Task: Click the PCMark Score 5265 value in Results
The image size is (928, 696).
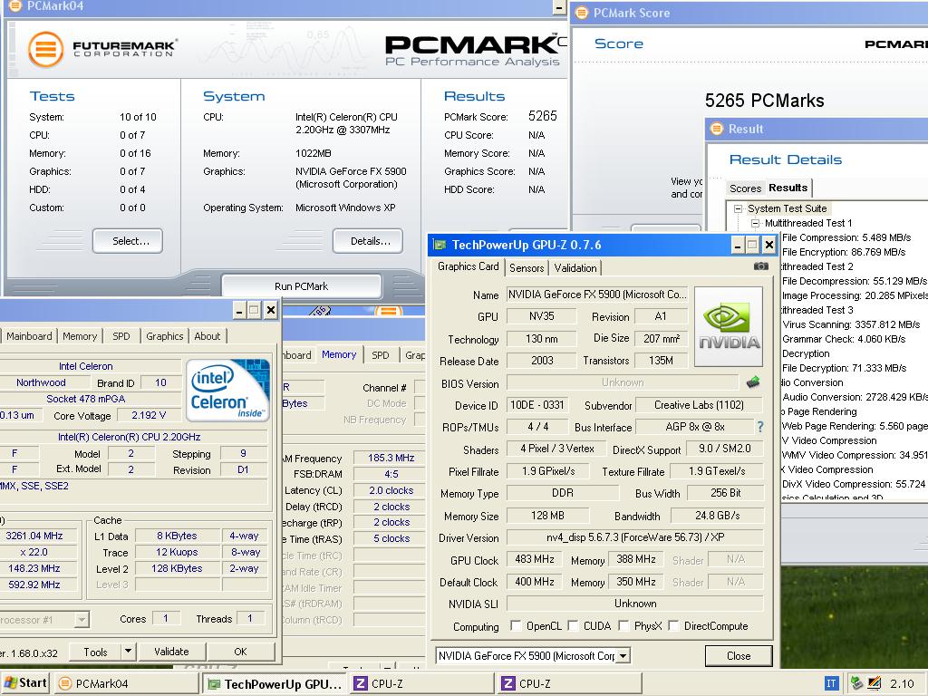Action: (543, 115)
